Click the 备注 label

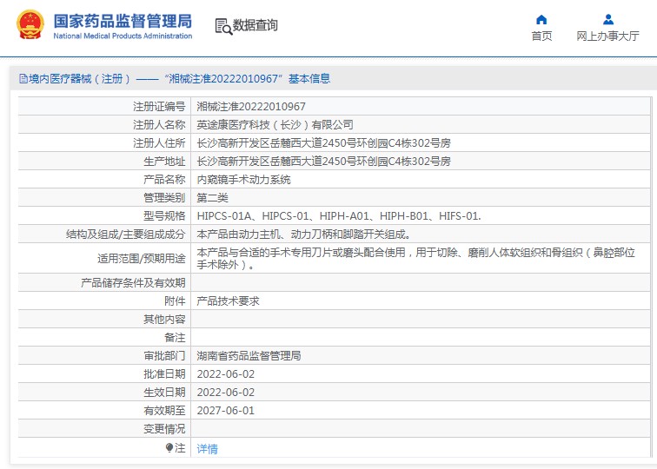175,338
